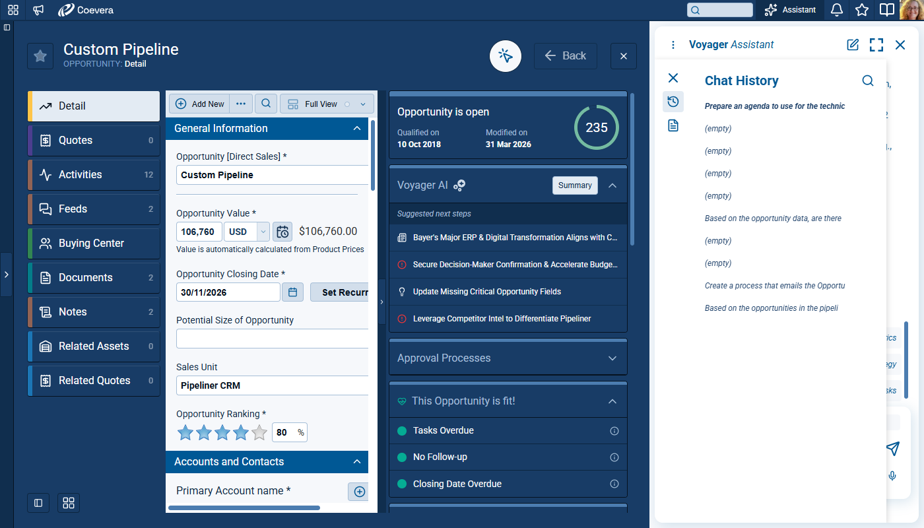Screen dimensions: 924x528
Task: Click the send message arrow icon
Action: tap(892, 449)
